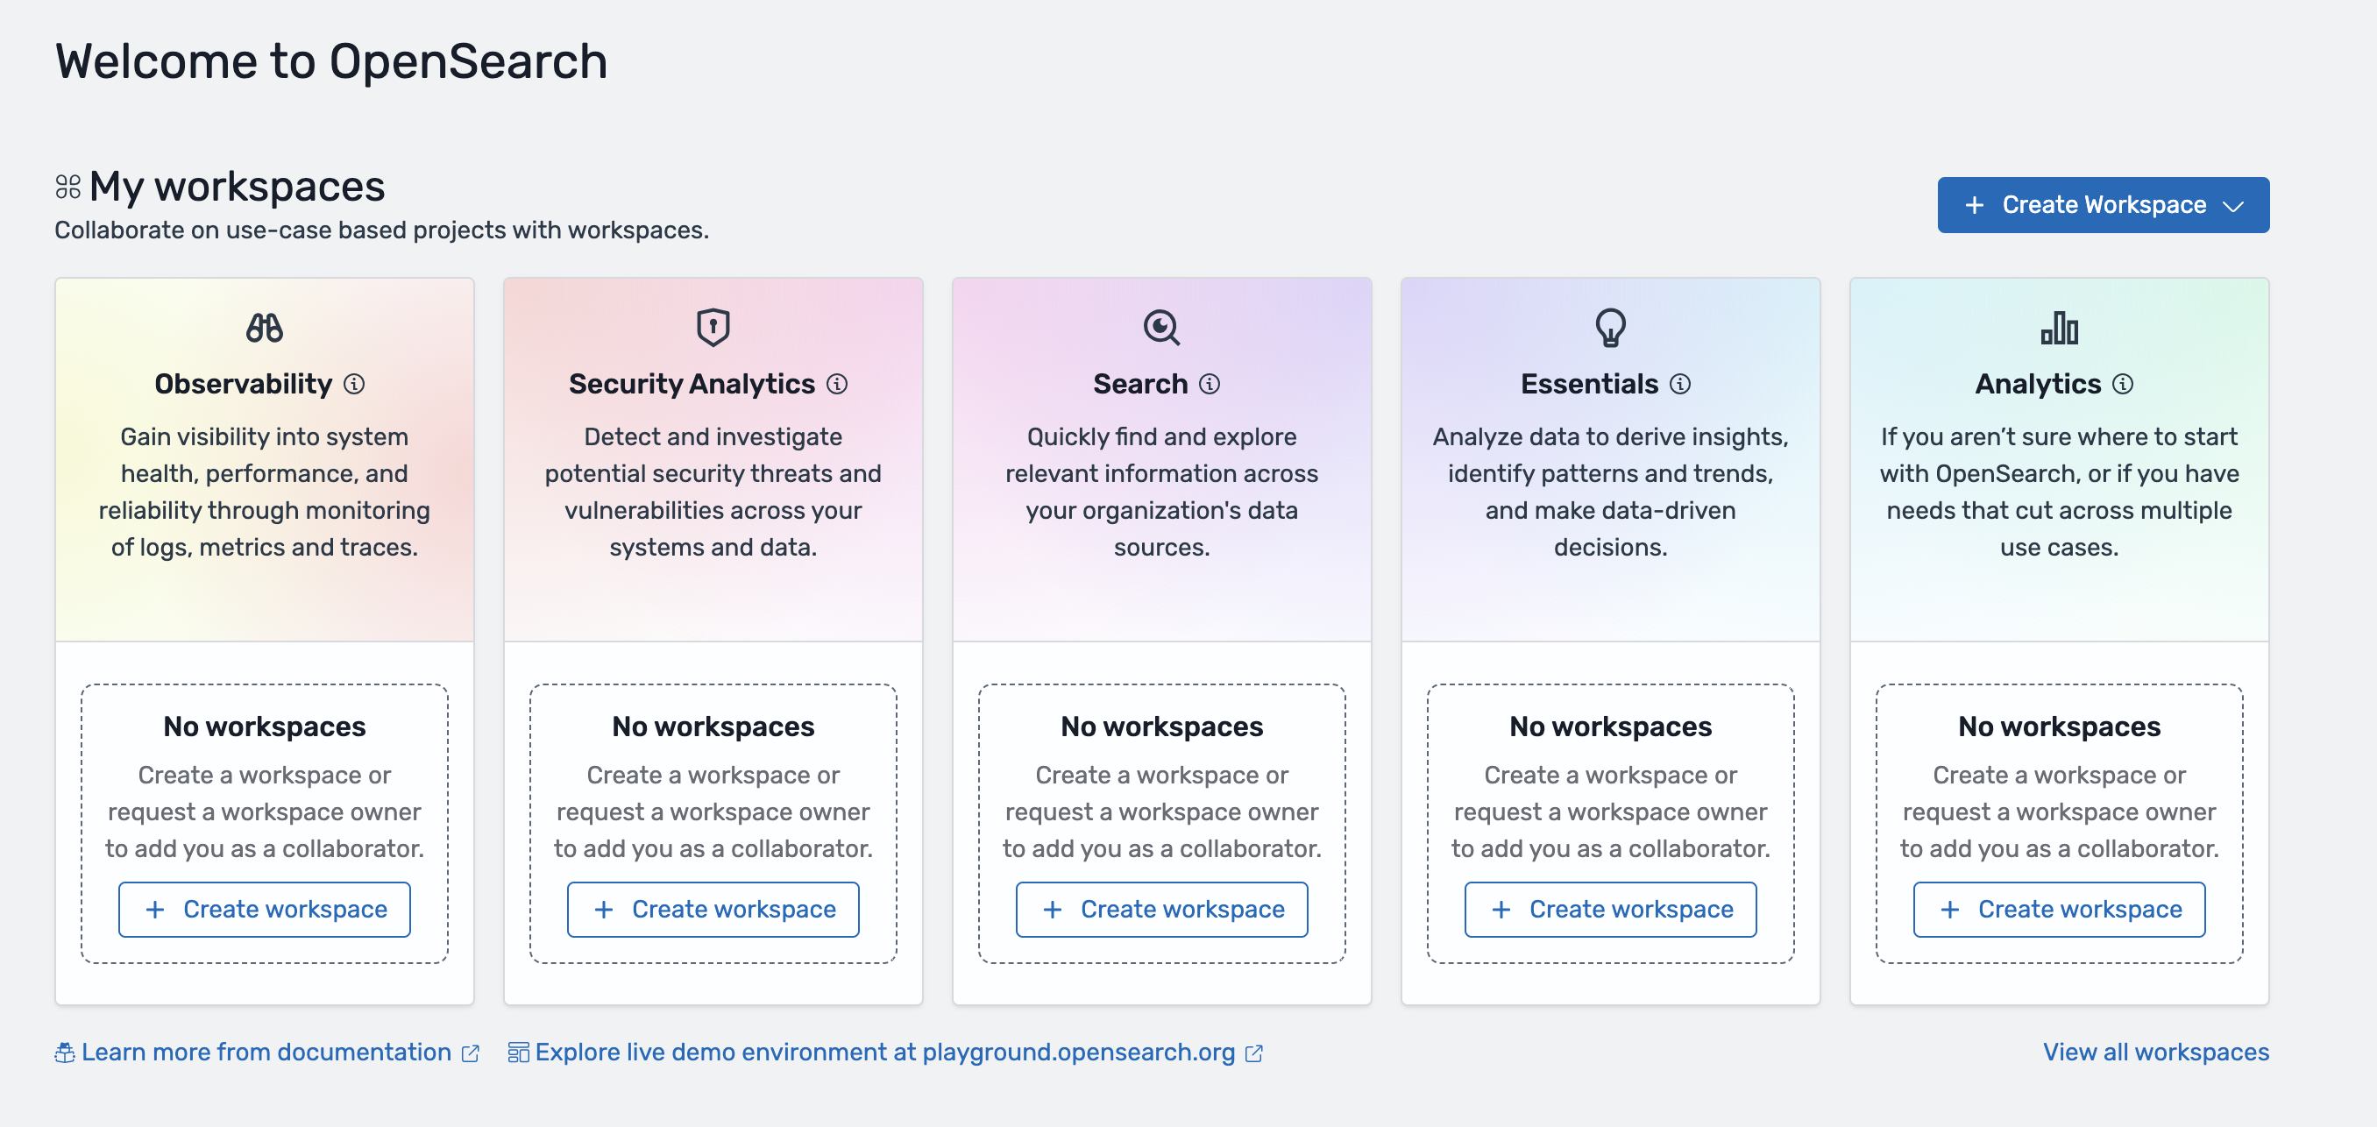
Task: Create workspace under Security Analytics
Action: 713,910
